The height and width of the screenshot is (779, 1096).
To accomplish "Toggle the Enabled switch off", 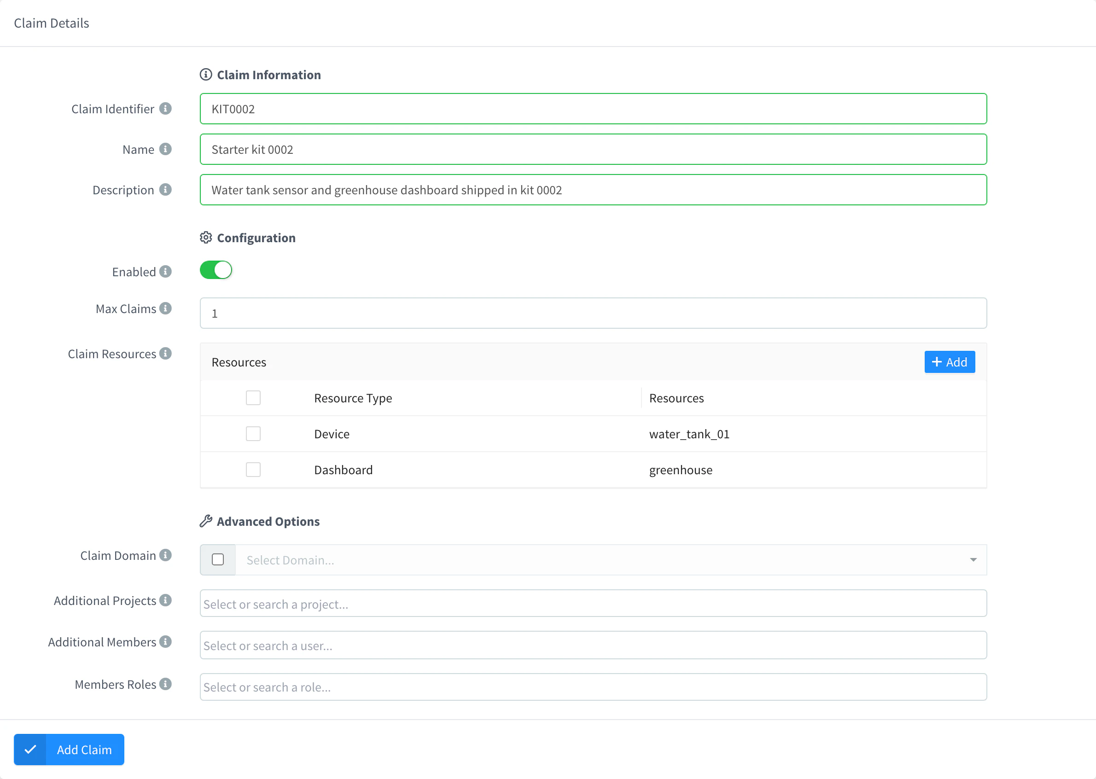I will click(x=216, y=270).
